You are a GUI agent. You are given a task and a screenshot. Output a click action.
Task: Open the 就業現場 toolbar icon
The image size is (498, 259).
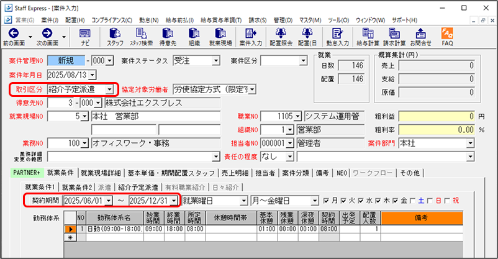tap(220, 33)
